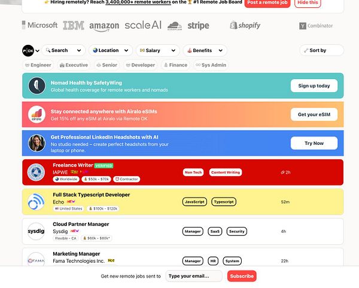Screen dimensions: 359x288
Task: Select the Sys Admin tag filter
Action: 211,65
